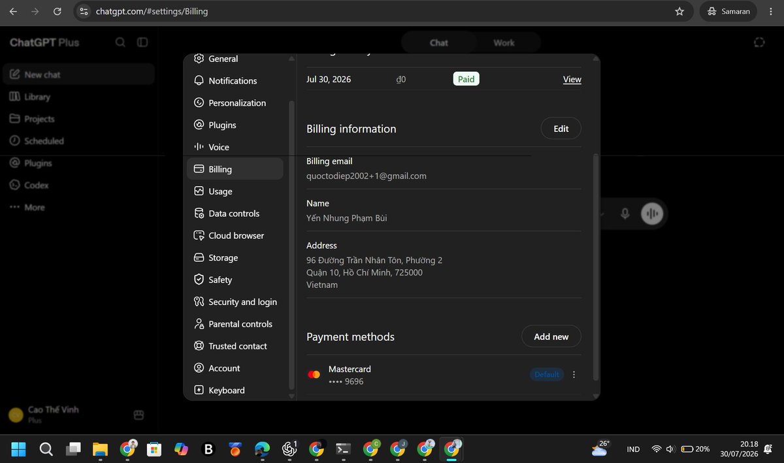Click the Paid status badge
This screenshot has height=463, width=784.
click(466, 79)
